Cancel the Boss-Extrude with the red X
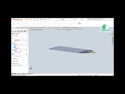Screen dimensions: 125x94 tap(14, 36)
